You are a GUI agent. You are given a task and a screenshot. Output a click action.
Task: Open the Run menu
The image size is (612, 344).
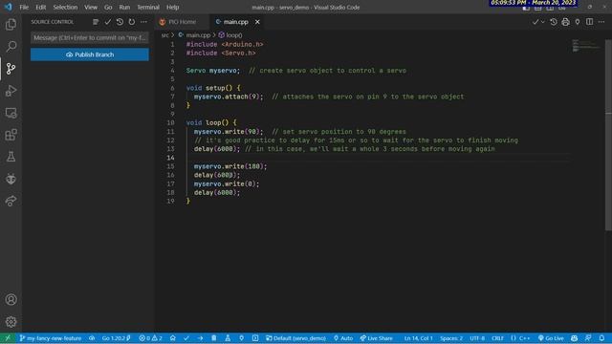pos(124,7)
